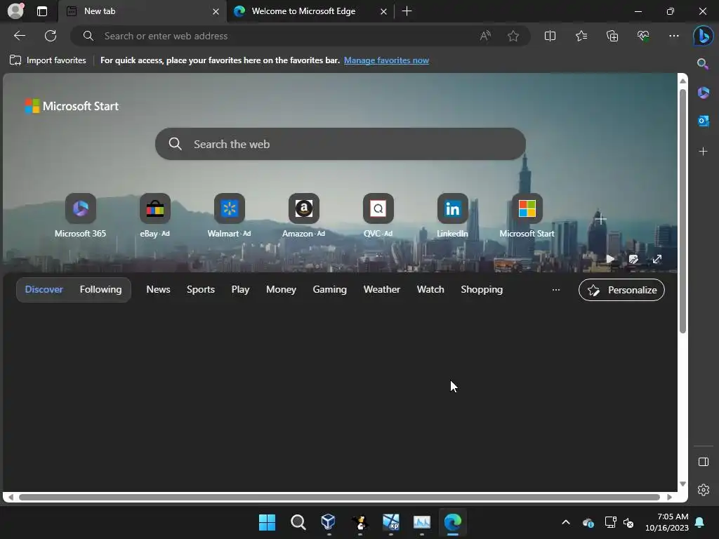The height and width of the screenshot is (539, 719).
Task: Click the horizontal page scrollbar
Action: pyautogui.click(x=339, y=497)
